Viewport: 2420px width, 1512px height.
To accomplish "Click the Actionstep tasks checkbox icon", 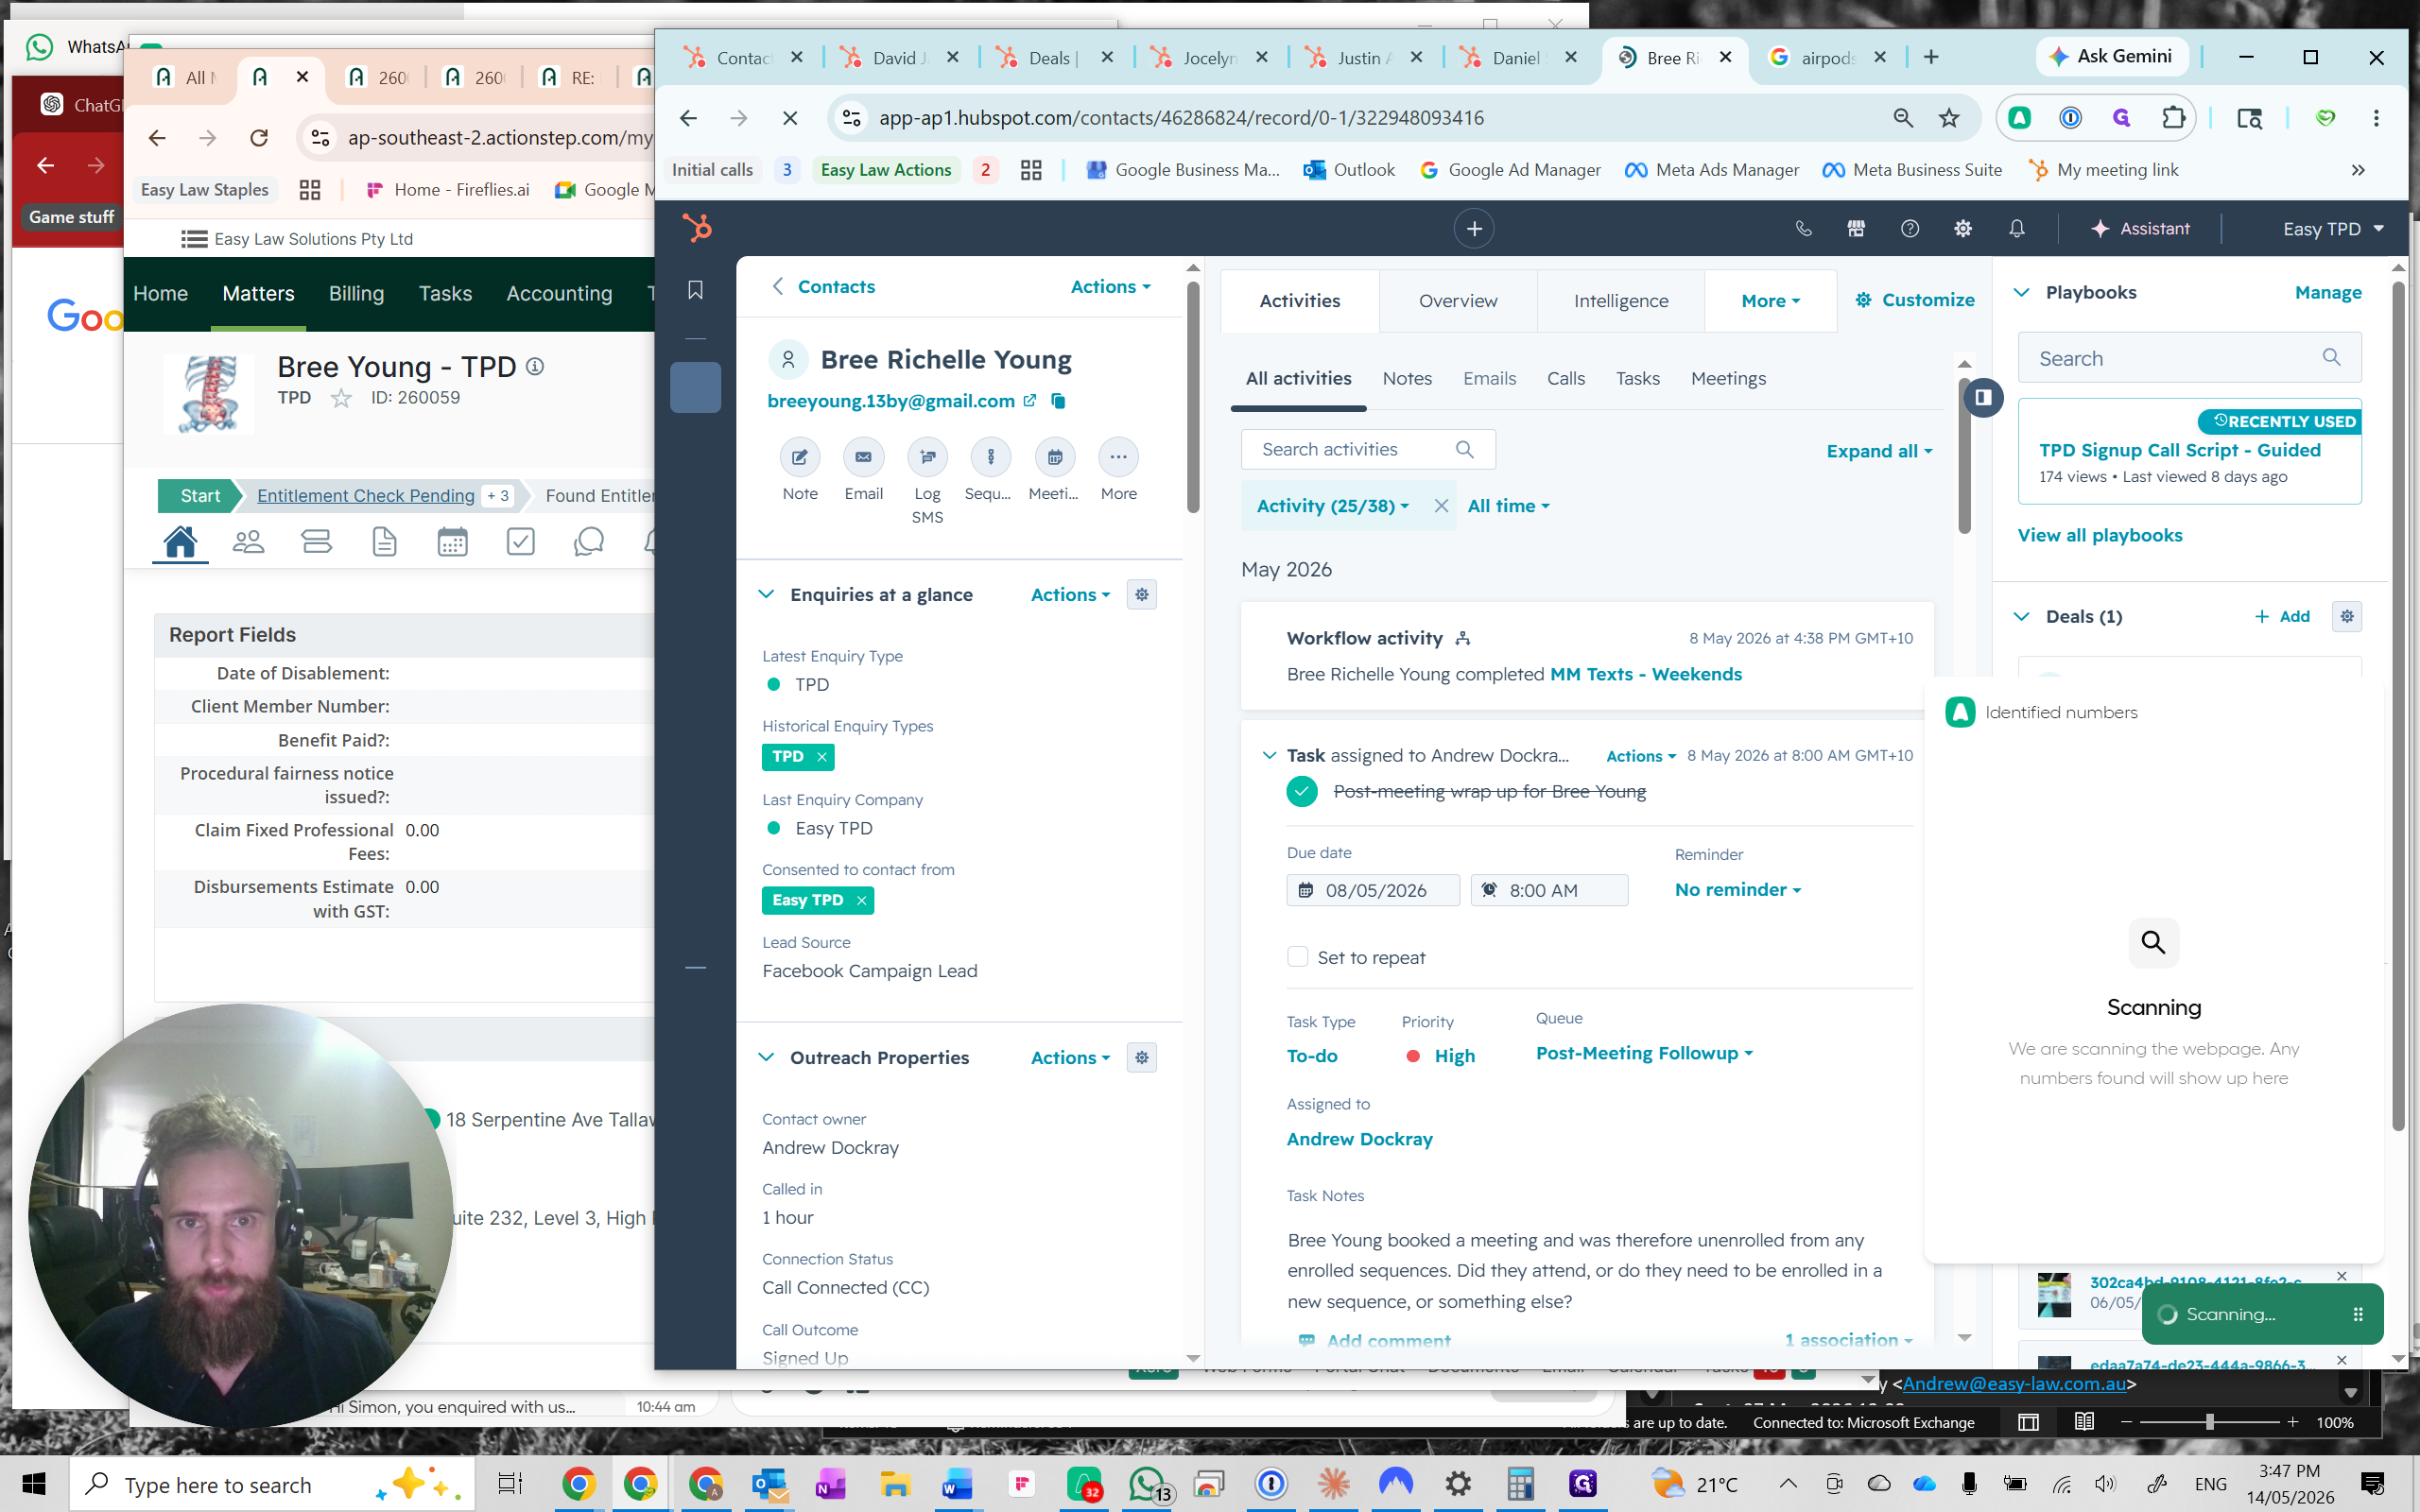I will [520, 541].
